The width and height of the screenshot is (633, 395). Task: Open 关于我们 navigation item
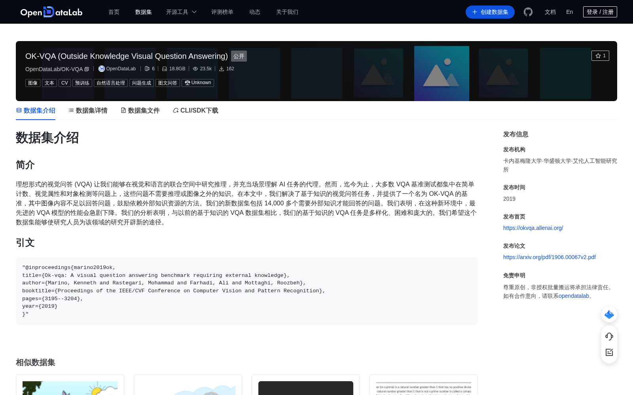point(287,12)
